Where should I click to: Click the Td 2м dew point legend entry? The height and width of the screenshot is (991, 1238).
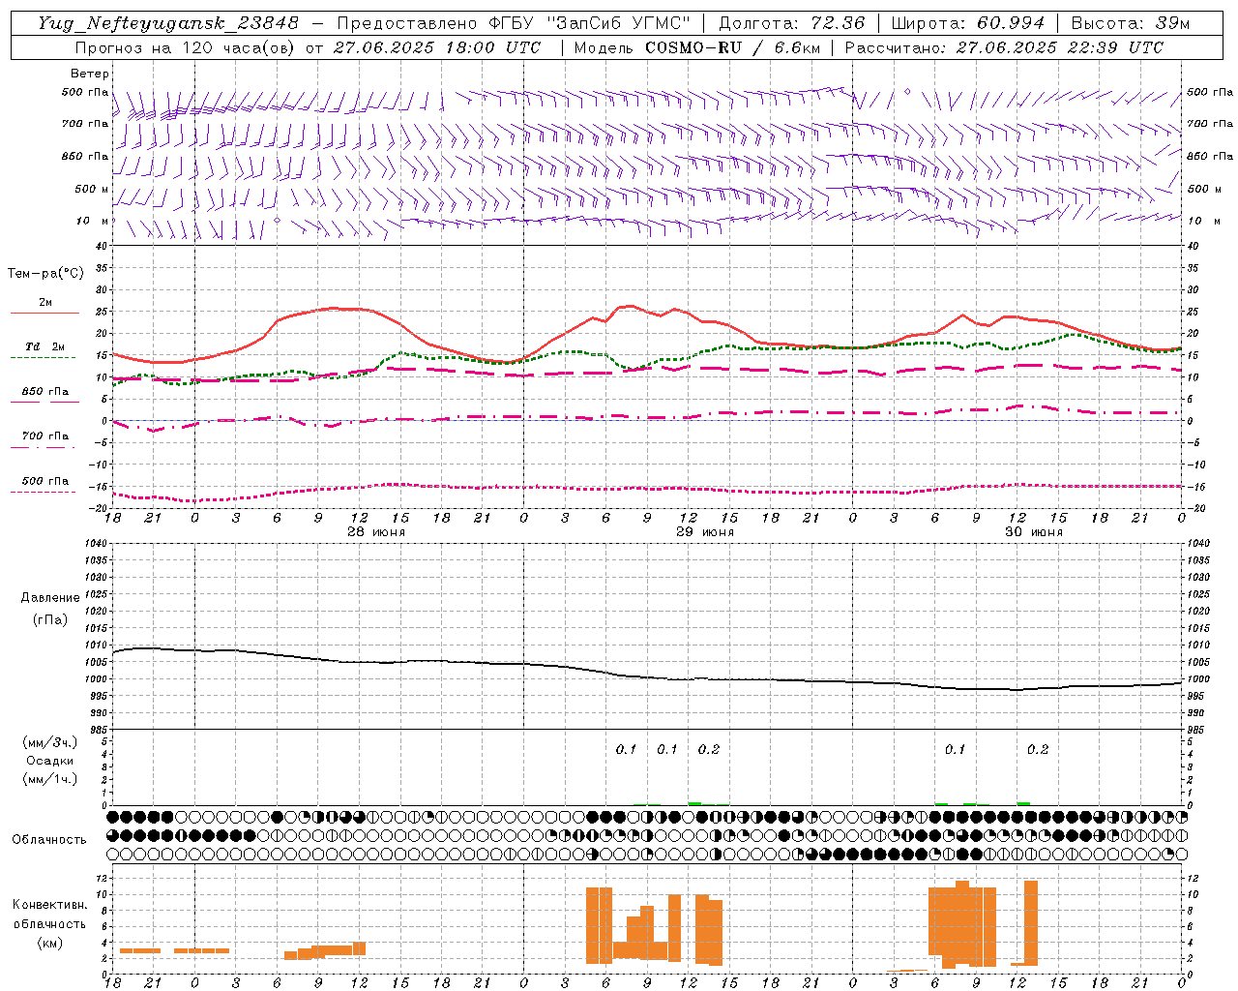45,346
